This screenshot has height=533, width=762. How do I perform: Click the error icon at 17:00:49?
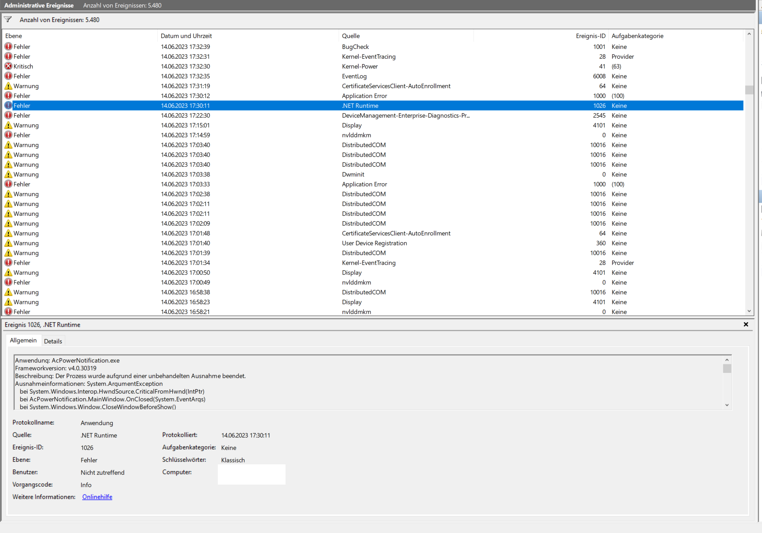point(8,282)
